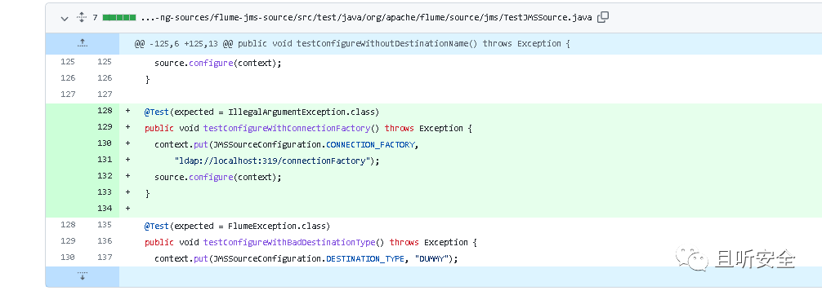Select the green diffstat bar indicator
This screenshot has height=295, width=822.
[x=119, y=18]
